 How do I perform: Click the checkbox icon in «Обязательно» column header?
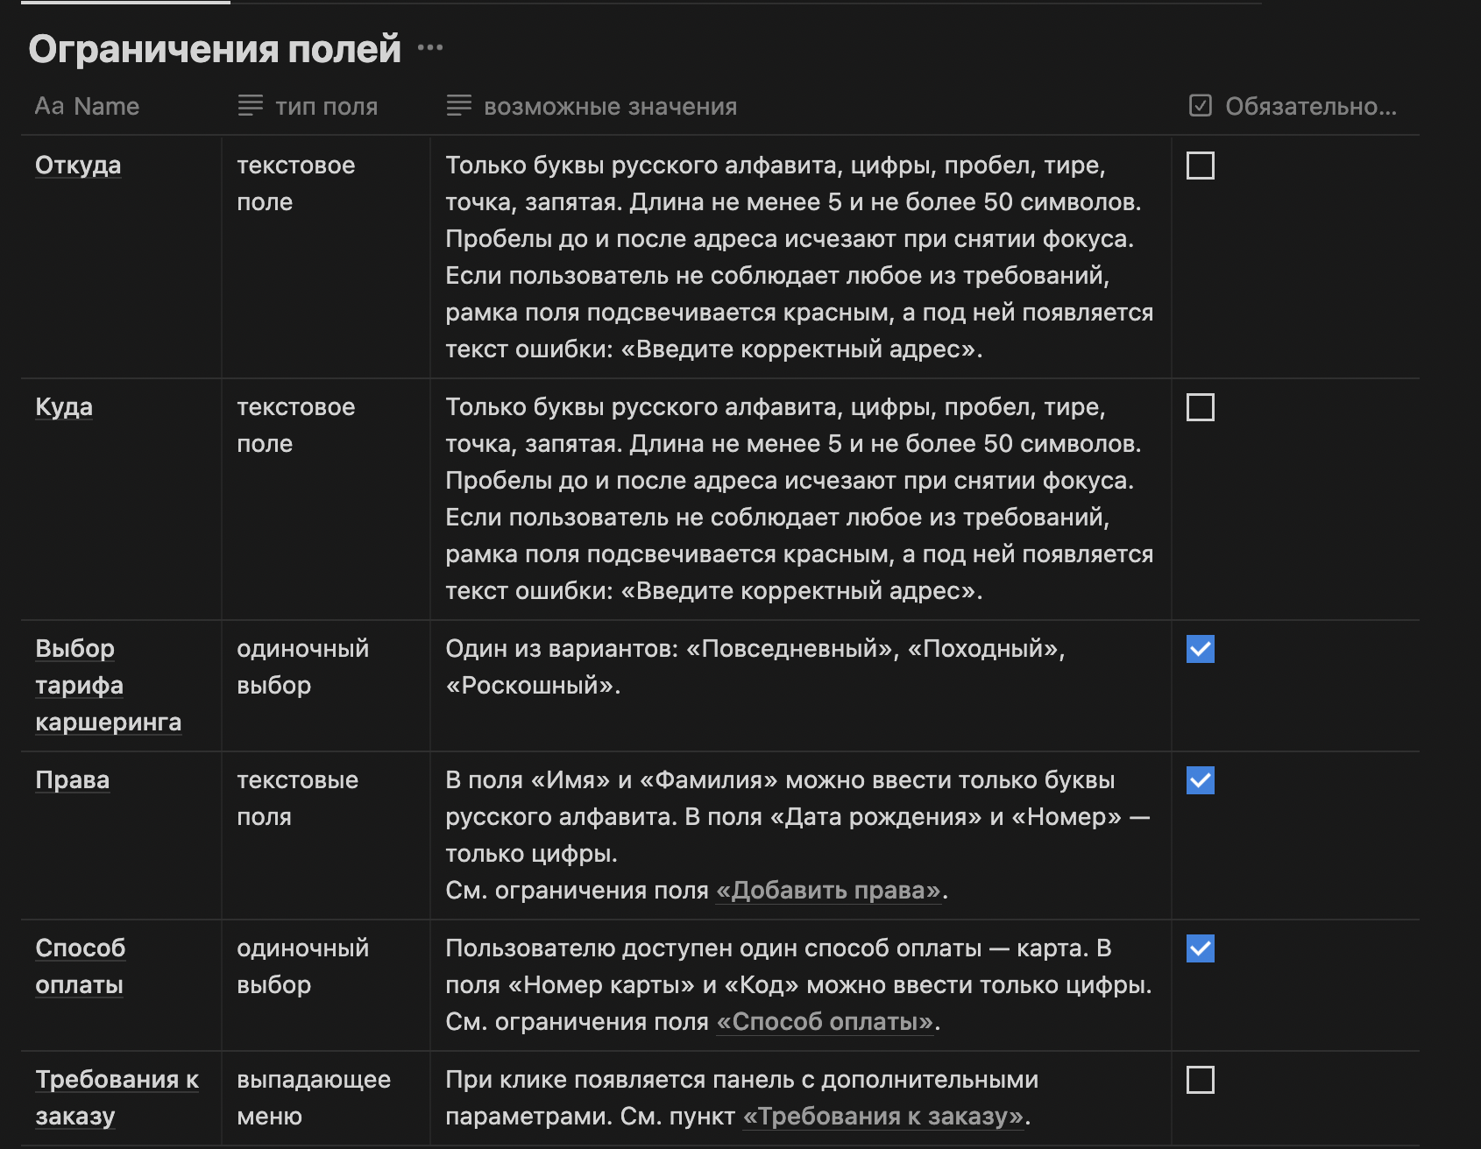[1200, 106]
